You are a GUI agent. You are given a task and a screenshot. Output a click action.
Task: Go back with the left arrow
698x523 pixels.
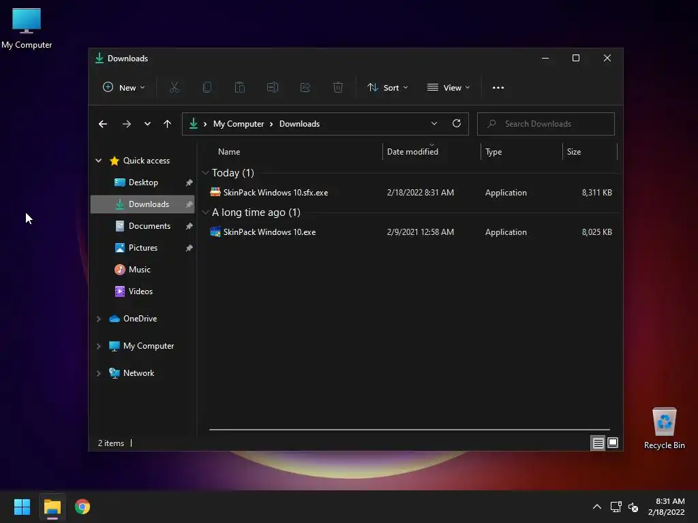(x=103, y=124)
